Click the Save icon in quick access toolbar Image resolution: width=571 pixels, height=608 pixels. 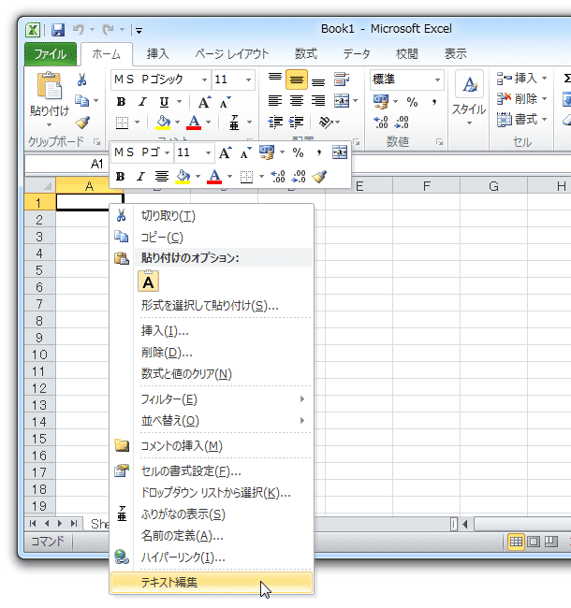click(58, 30)
